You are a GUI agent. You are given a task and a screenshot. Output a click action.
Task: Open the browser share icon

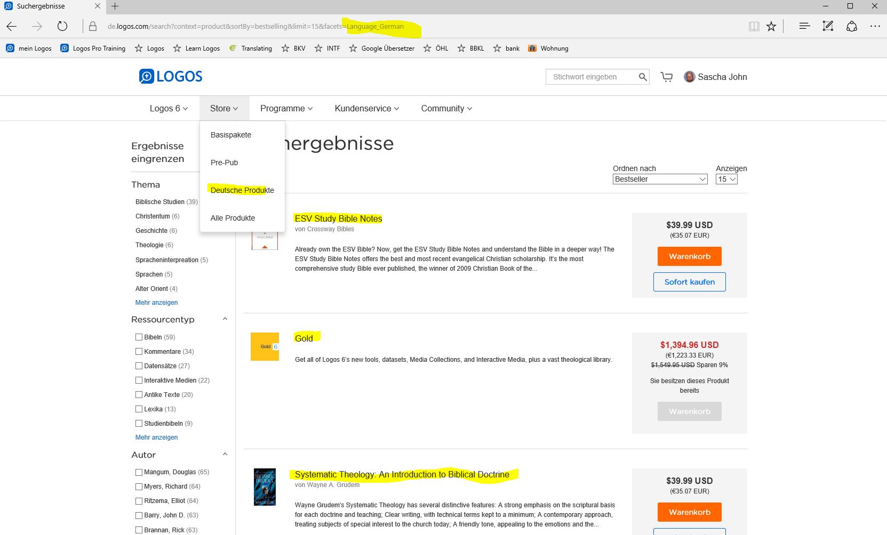coord(851,26)
